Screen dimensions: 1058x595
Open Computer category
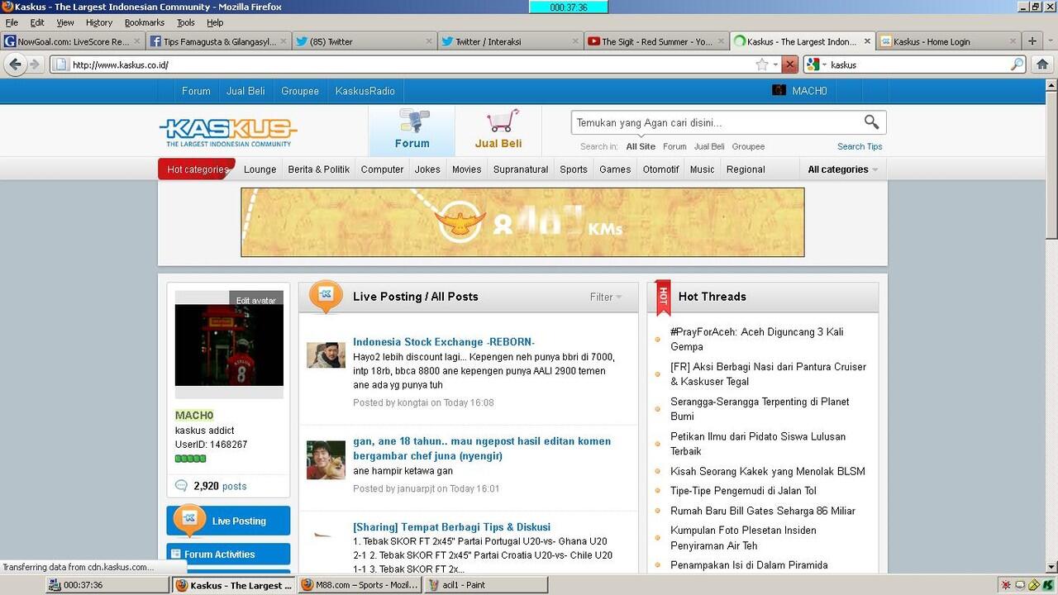pos(382,169)
